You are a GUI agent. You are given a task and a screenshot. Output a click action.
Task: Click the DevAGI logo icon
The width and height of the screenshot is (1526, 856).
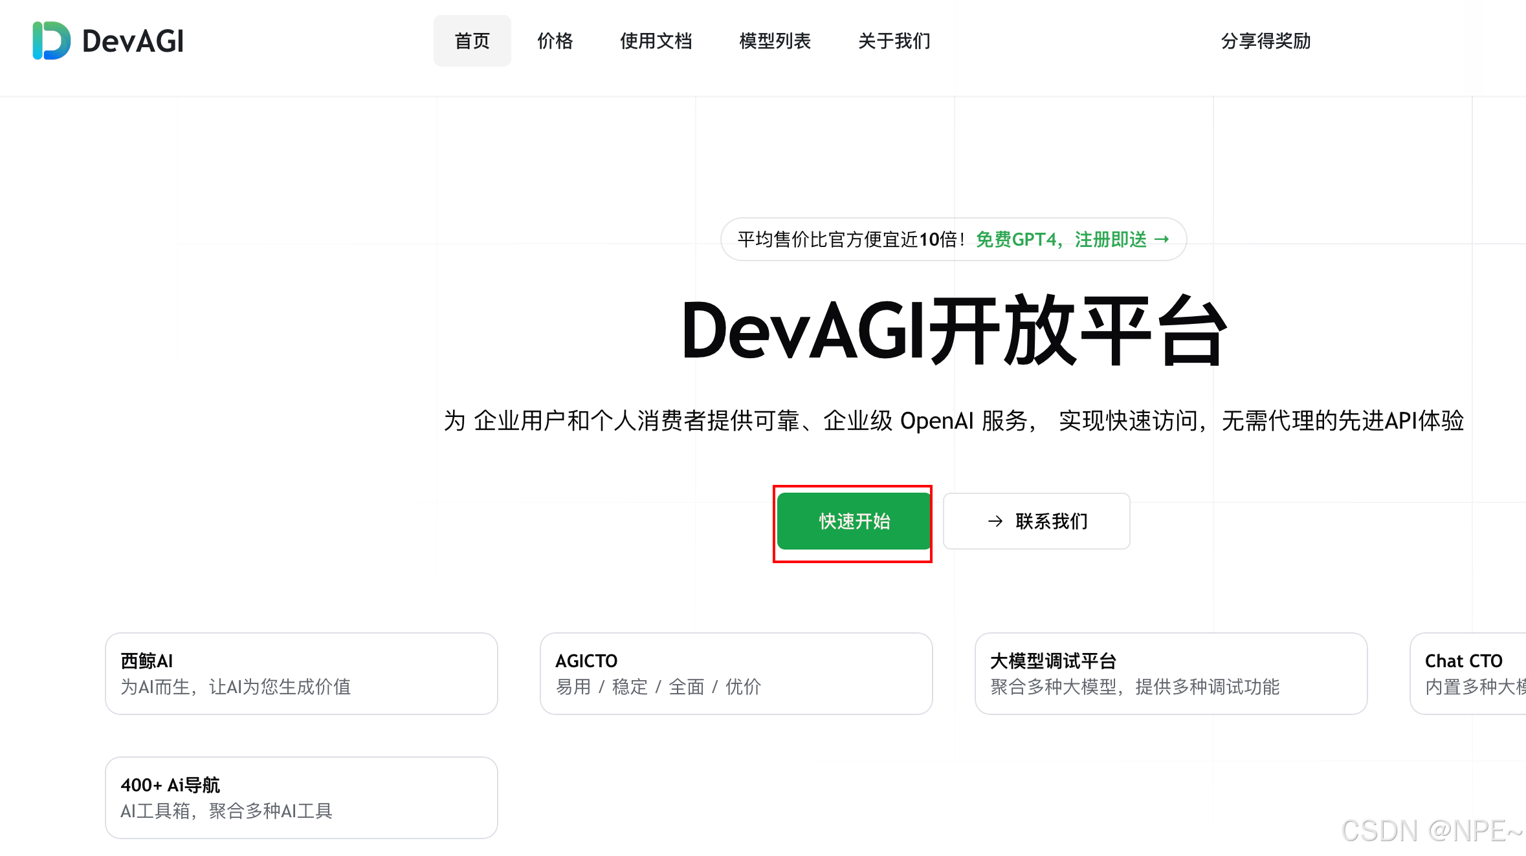pos(51,41)
